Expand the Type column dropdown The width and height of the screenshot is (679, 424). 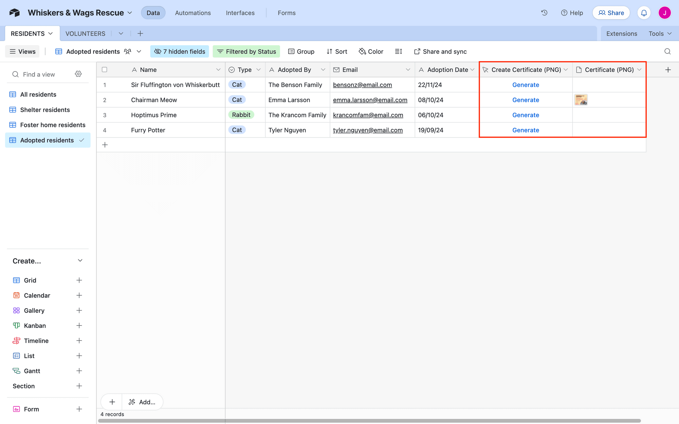(x=259, y=69)
